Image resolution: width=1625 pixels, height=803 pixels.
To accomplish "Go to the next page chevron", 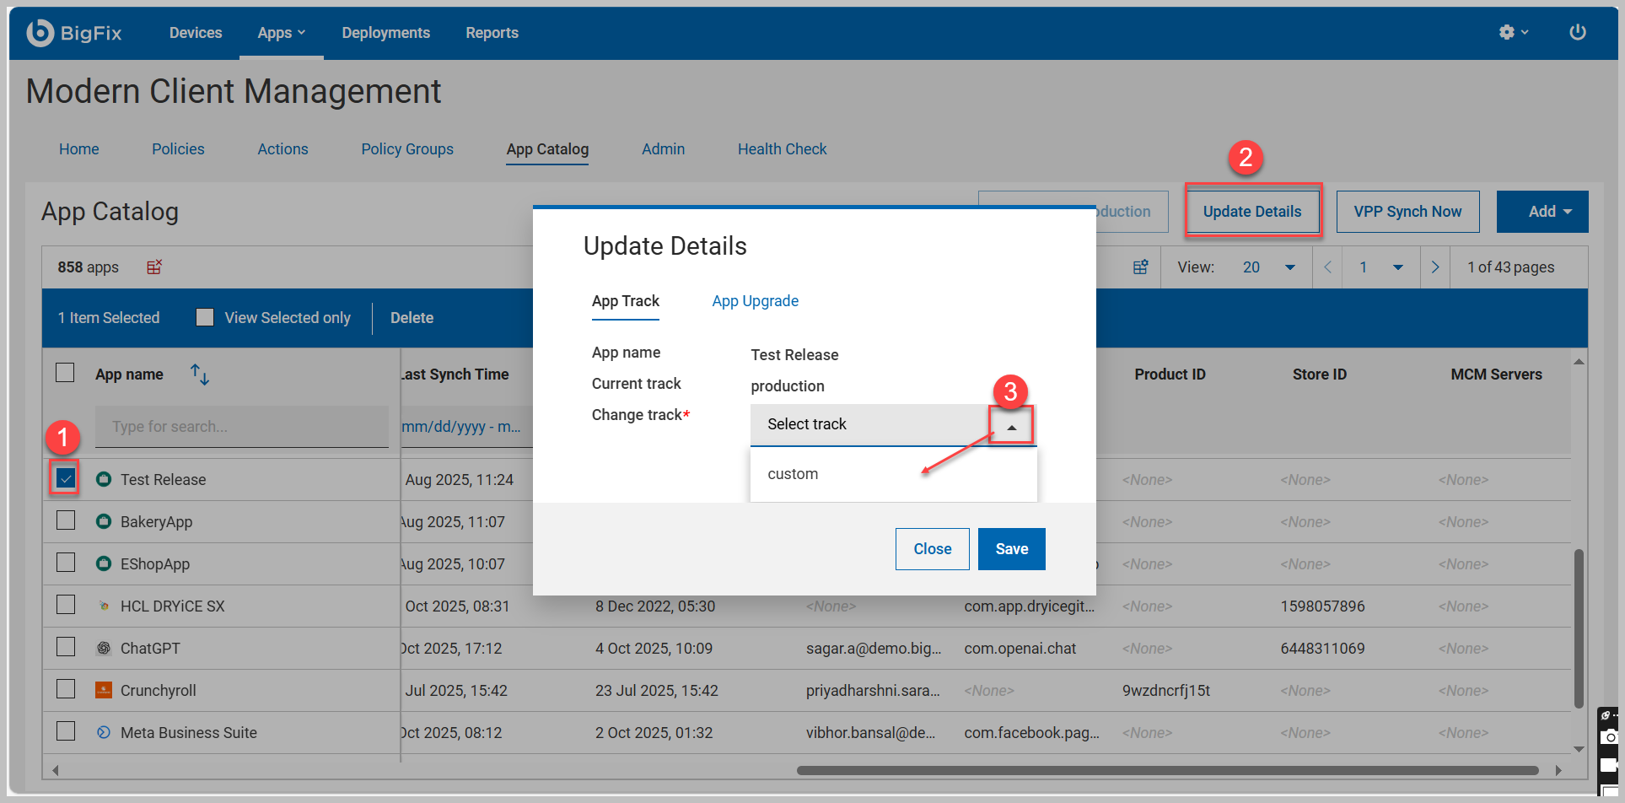I will tap(1435, 267).
